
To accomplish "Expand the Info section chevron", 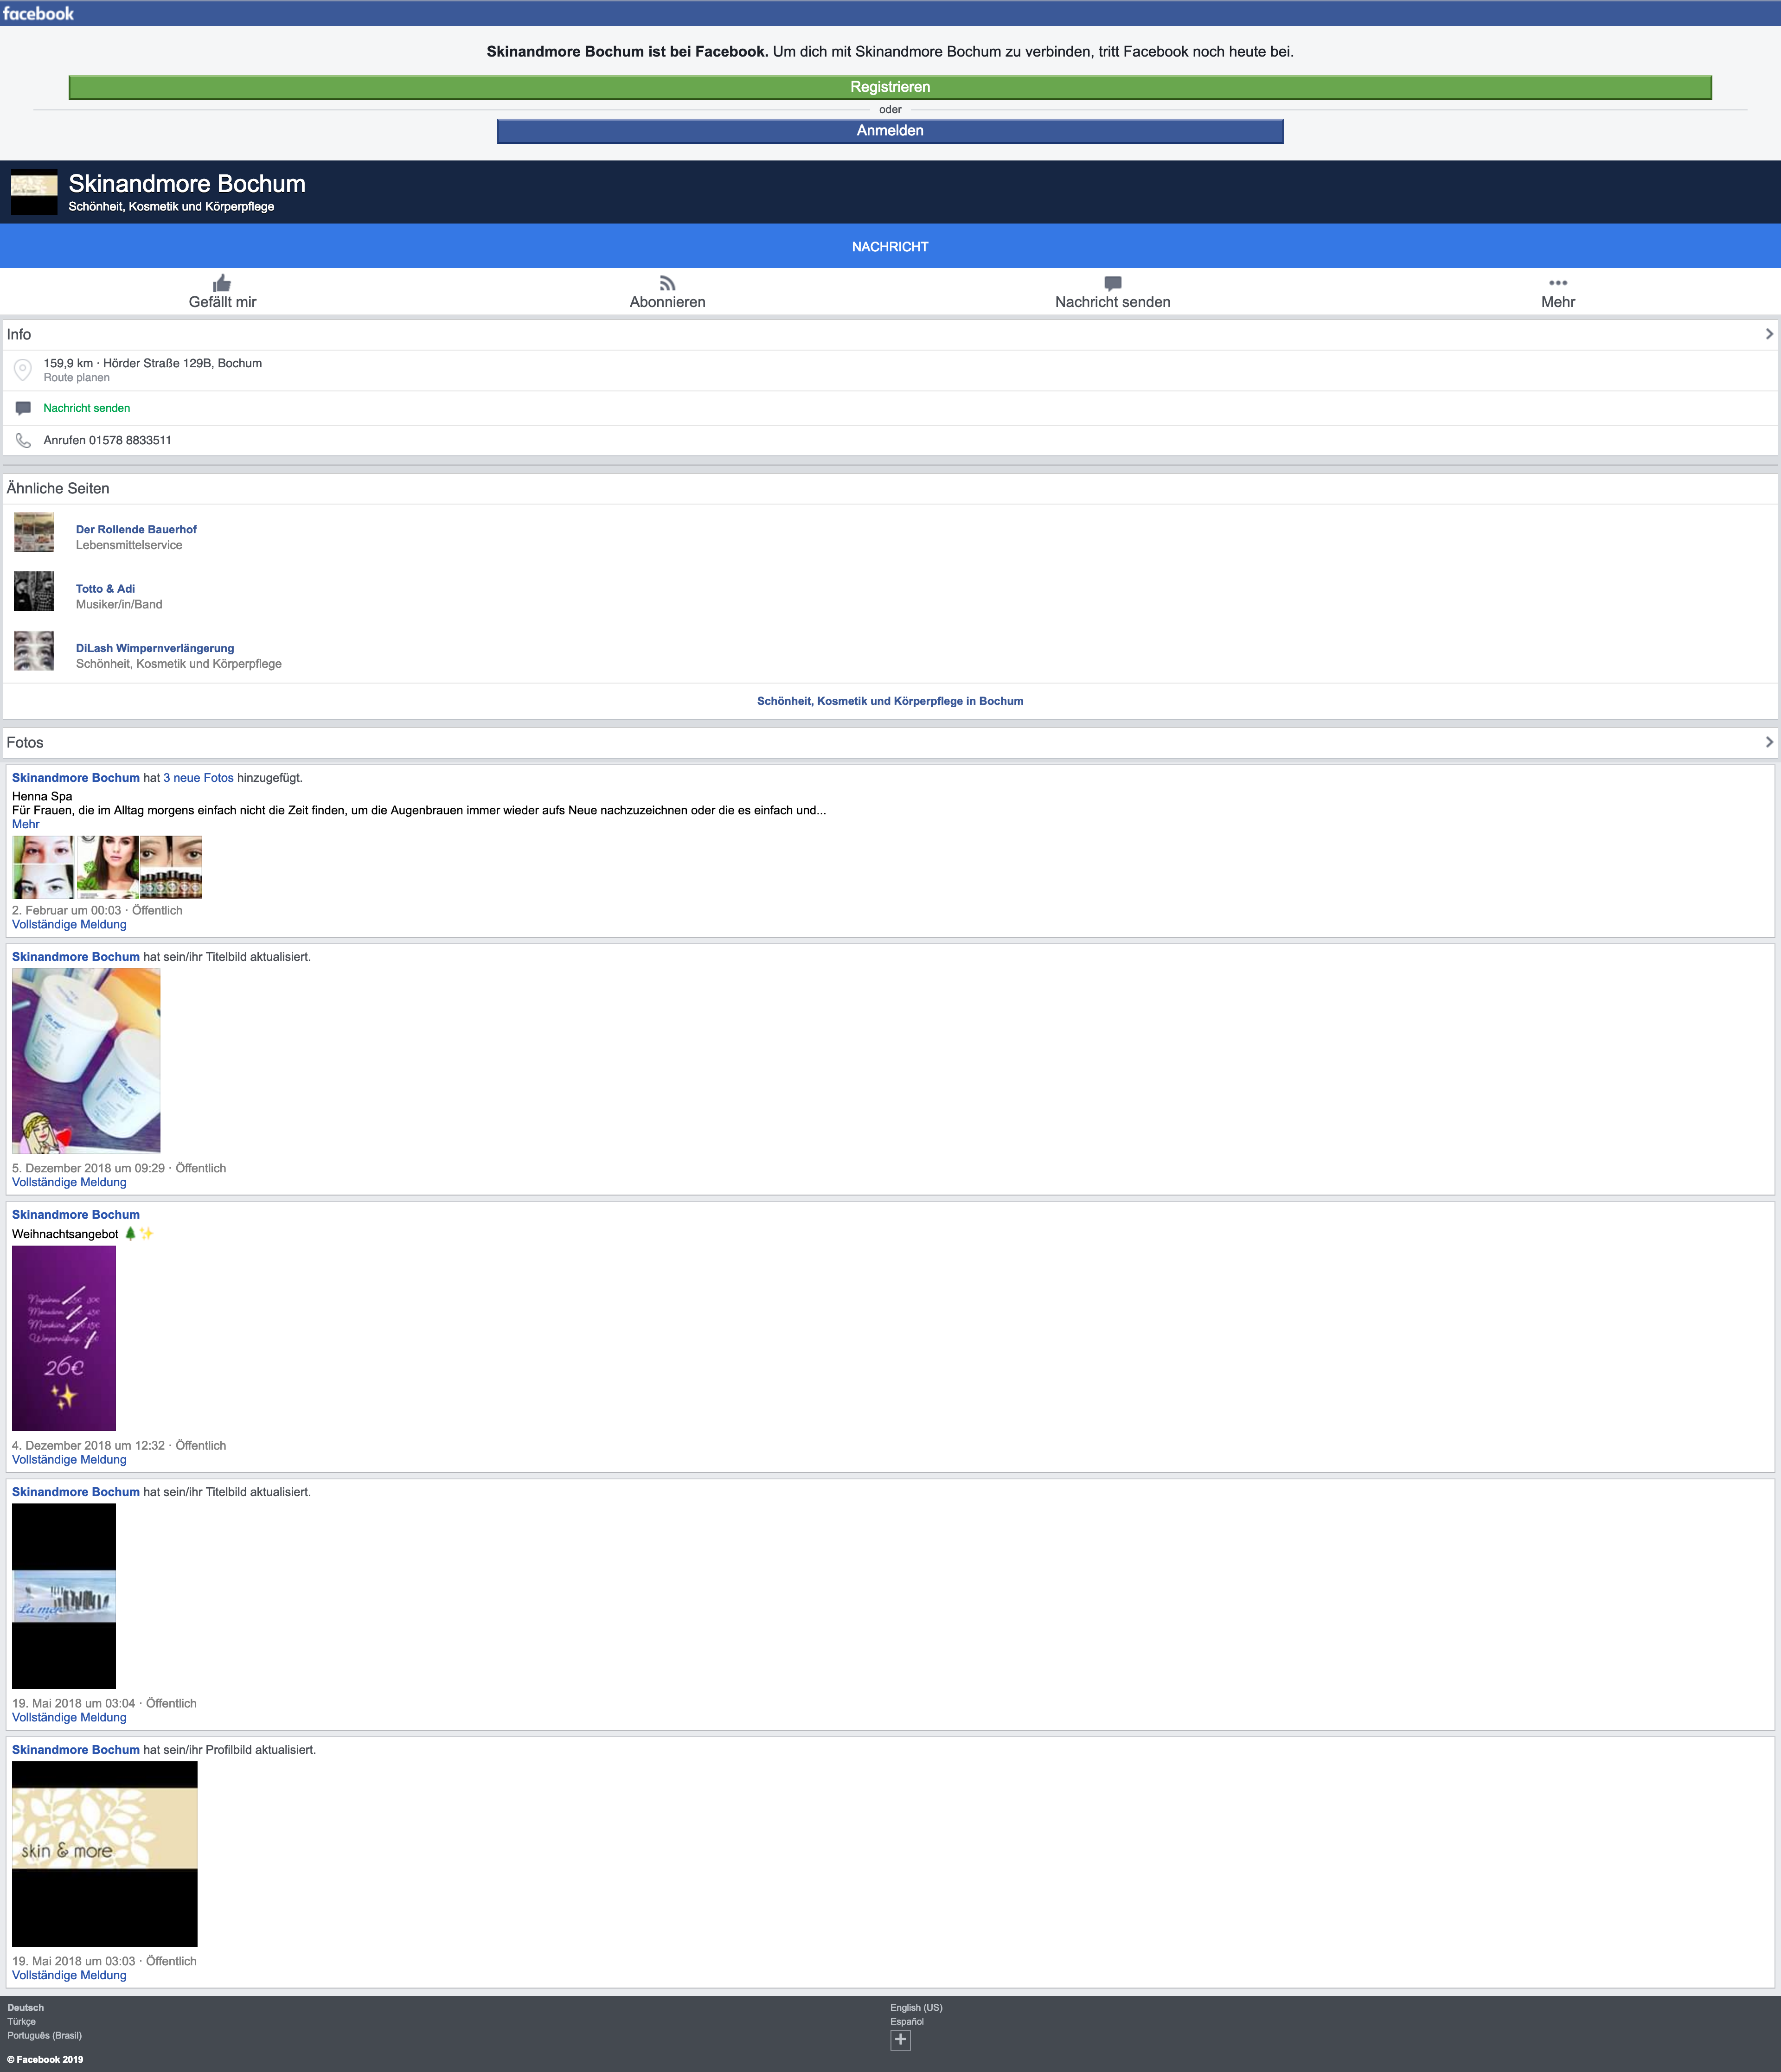I will click(x=1768, y=334).
